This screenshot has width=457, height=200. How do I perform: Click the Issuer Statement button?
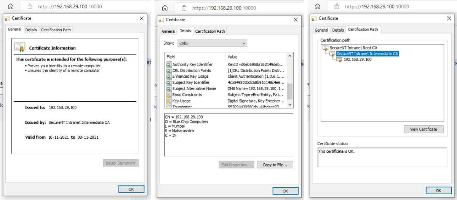tap(121, 163)
